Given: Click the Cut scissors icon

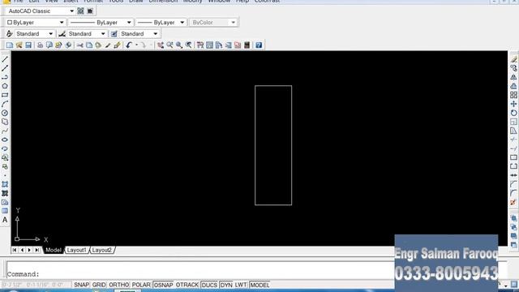Looking at the screenshot, I should tap(79, 45).
